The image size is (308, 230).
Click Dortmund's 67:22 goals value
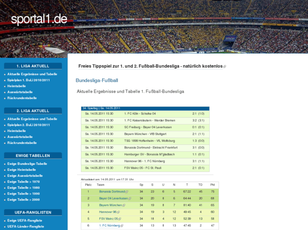pyautogui.click(x=187, y=192)
